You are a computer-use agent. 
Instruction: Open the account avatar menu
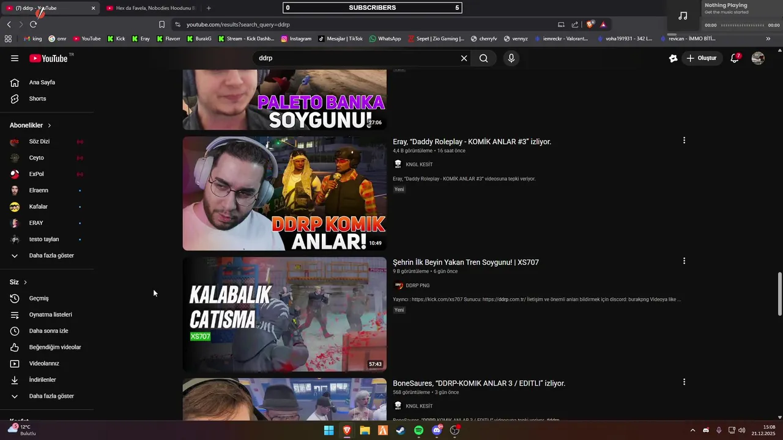click(758, 58)
